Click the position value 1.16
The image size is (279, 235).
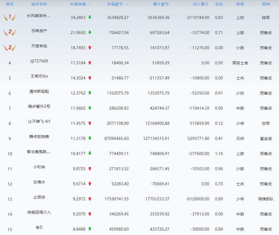pyautogui.click(x=219, y=154)
